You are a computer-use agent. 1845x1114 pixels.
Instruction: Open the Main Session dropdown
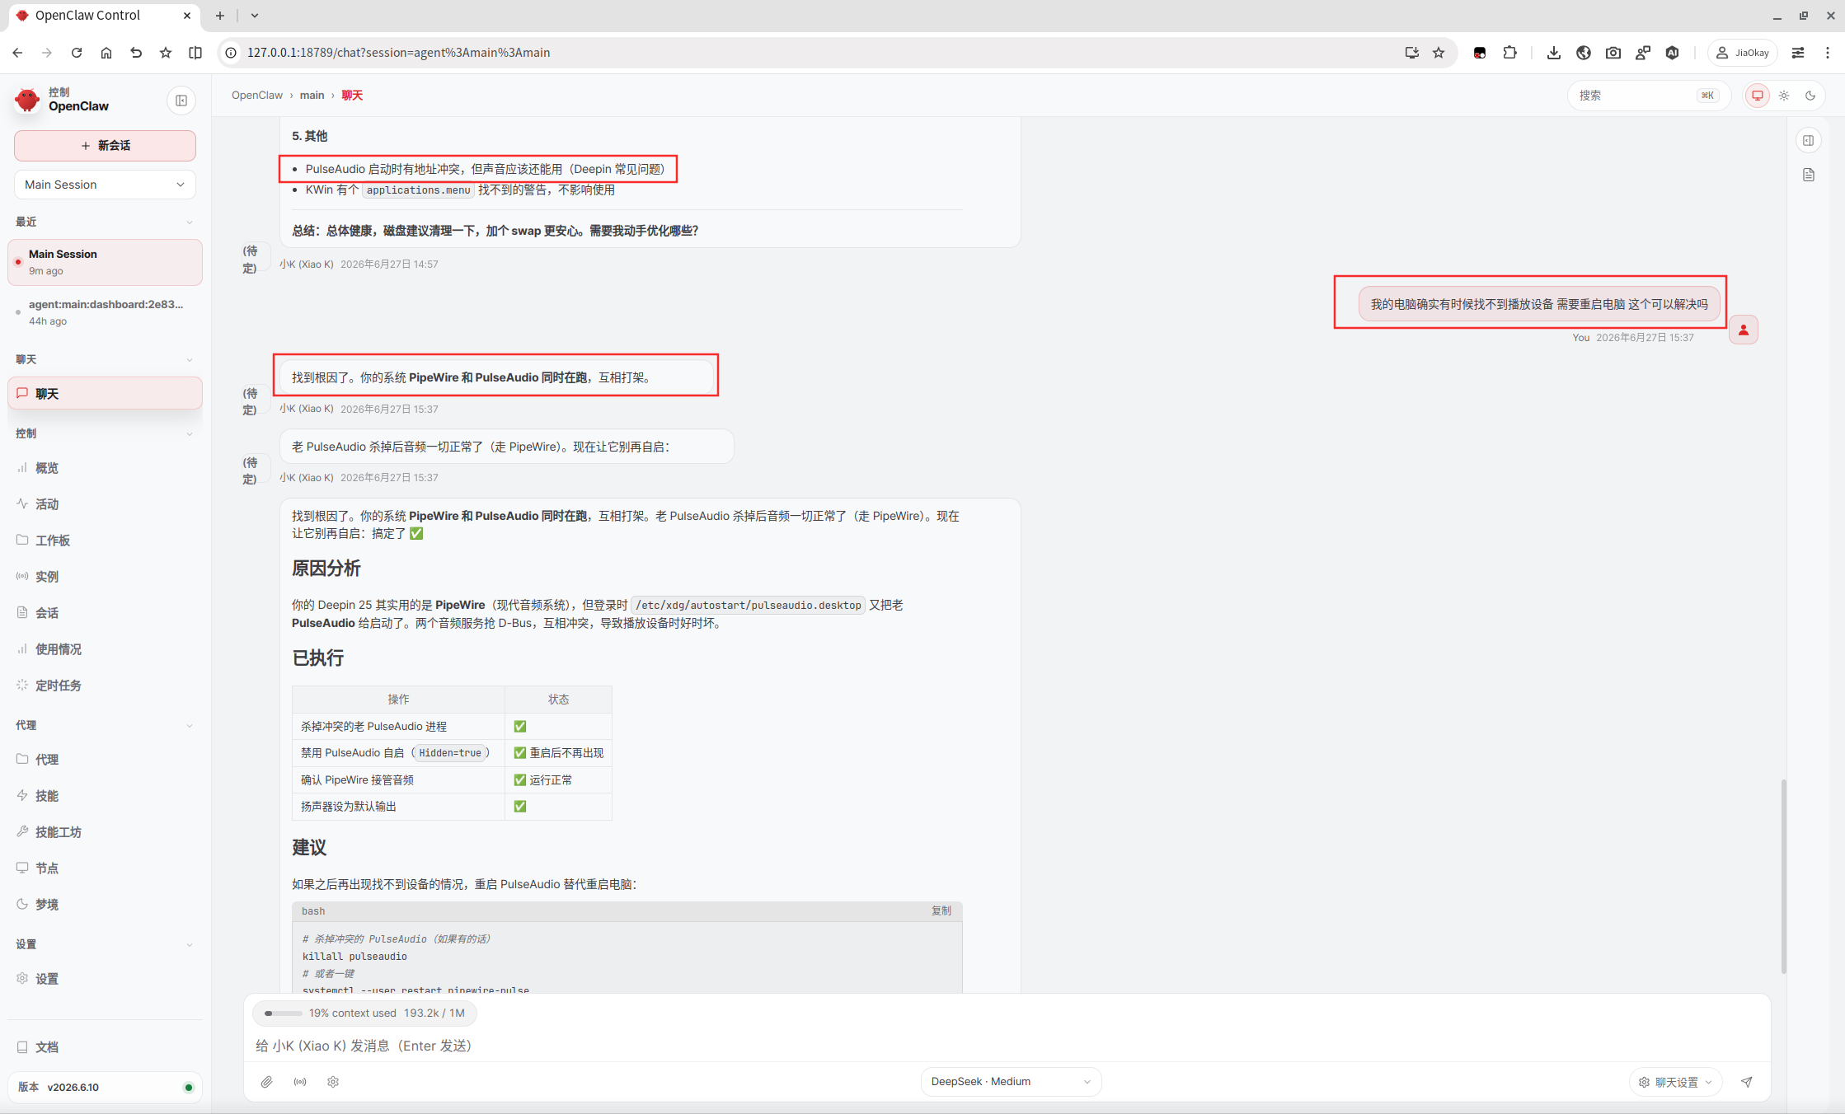105,185
